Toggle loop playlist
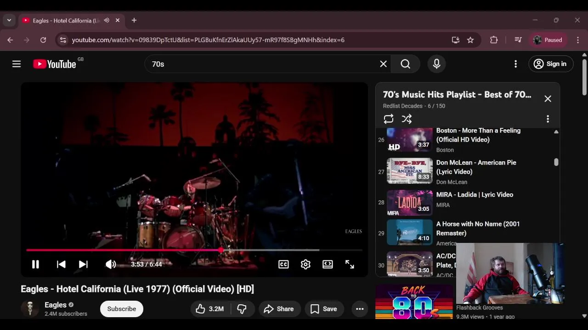This screenshot has width=588, height=330. 389,119
